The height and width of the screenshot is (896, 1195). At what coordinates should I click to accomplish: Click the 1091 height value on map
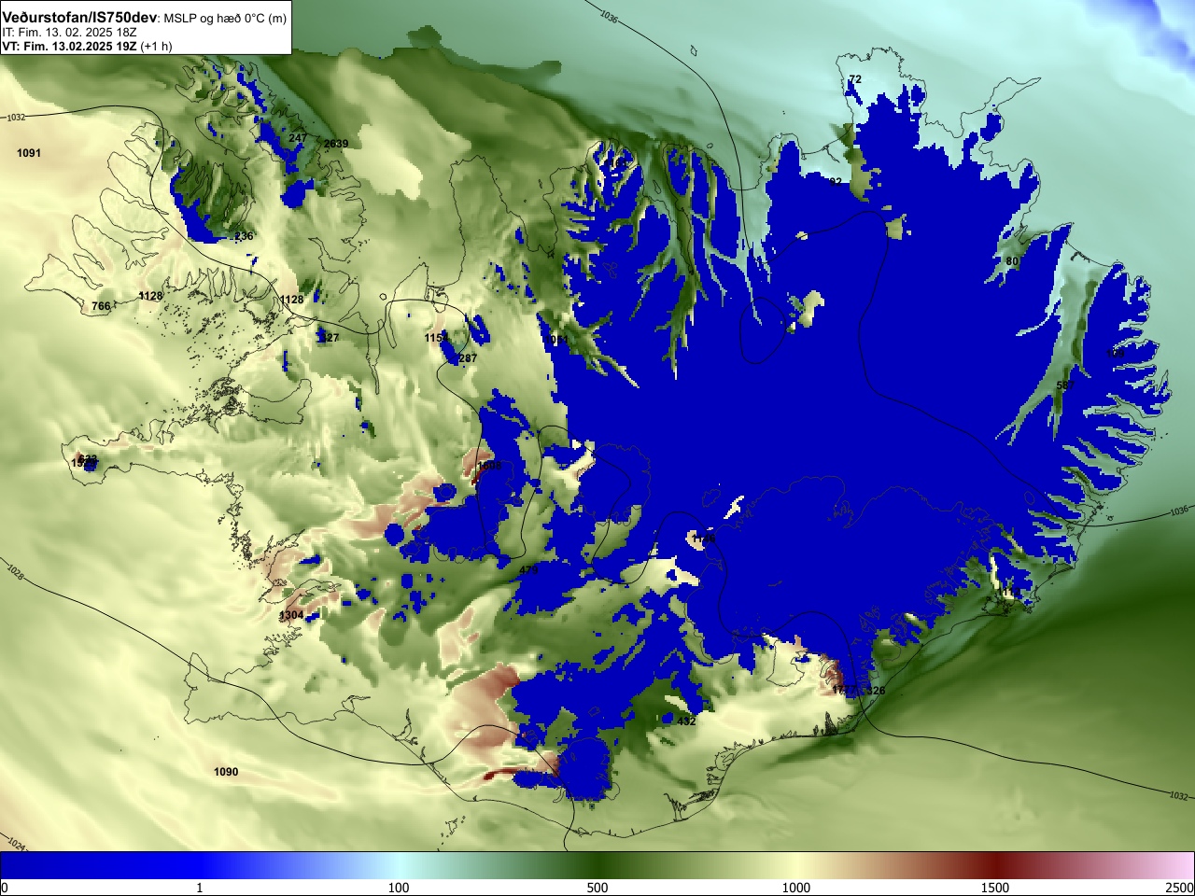[x=29, y=153]
